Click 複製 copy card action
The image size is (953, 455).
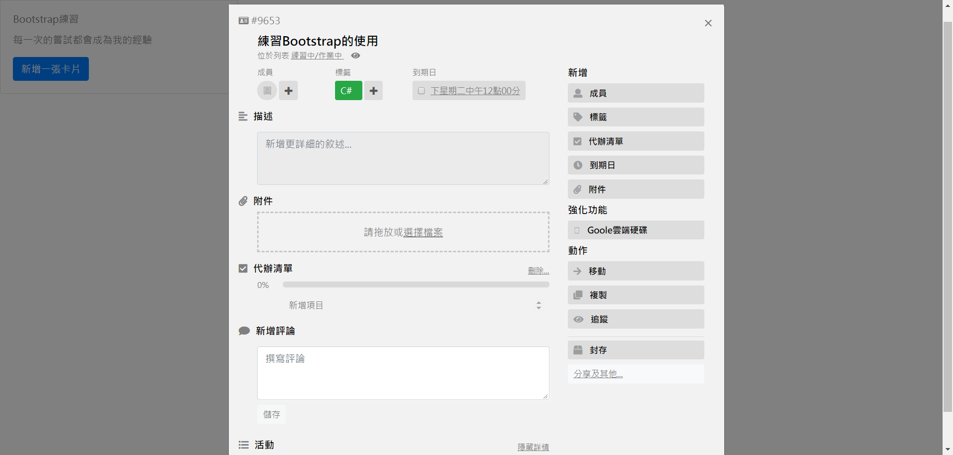[x=635, y=295]
